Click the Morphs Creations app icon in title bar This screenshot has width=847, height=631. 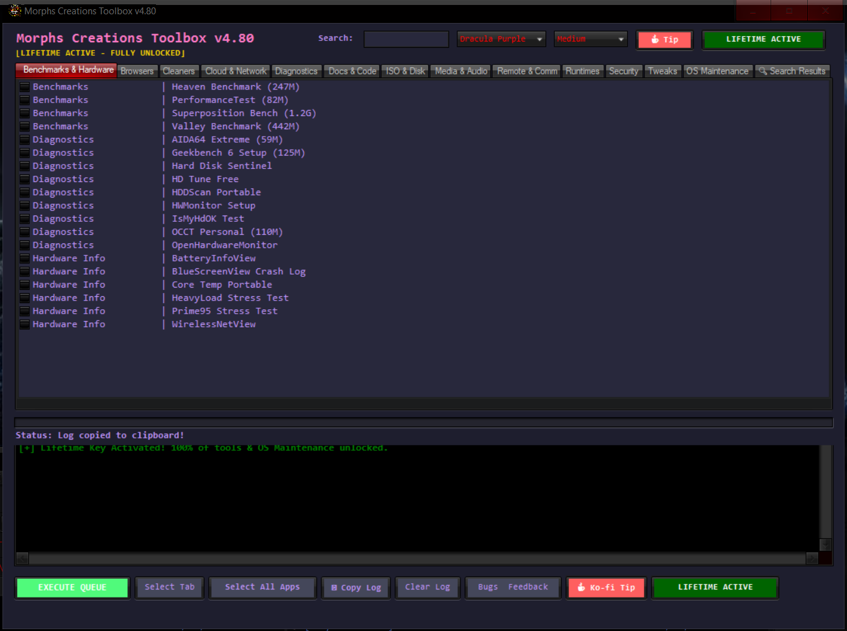[15, 11]
